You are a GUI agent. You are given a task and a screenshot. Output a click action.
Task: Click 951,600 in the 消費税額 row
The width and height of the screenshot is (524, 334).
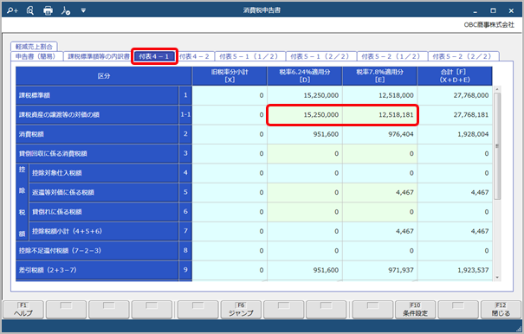(x=305, y=134)
